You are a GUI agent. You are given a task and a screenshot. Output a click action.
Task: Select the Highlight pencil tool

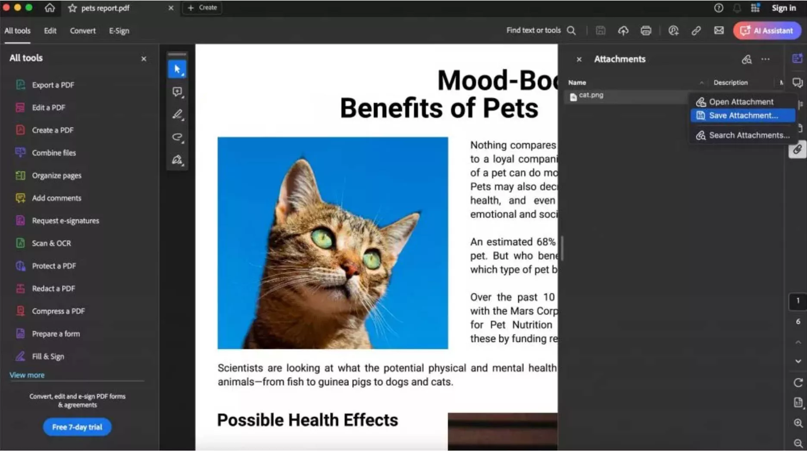(x=177, y=115)
